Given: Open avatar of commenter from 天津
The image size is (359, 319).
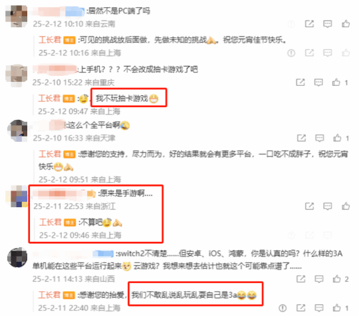Looking at the screenshot, I should (18, 131).
